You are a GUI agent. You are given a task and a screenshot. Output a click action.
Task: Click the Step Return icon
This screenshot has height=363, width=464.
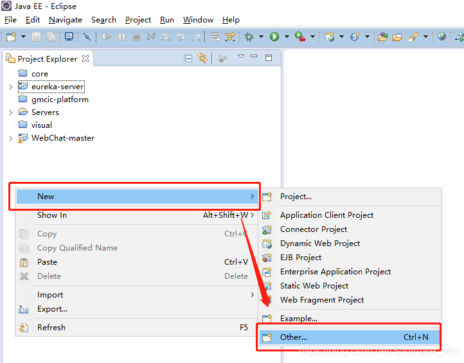[x=195, y=37]
